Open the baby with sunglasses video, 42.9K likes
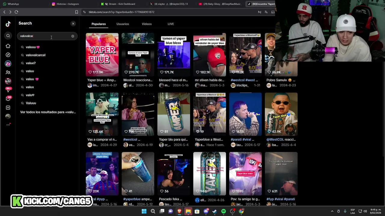The width and height of the screenshot is (385, 216). [281, 114]
